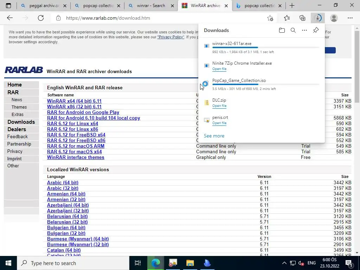The image size is (360, 270).
Task: Open the Collections panel
Action: click(x=302, y=18)
